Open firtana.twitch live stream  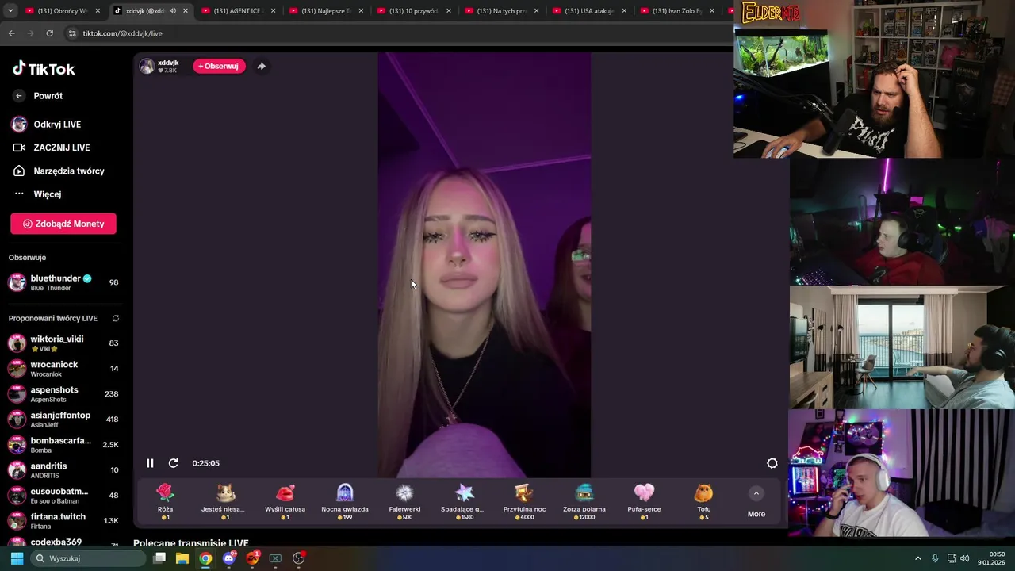pyautogui.click(x=63, y=521)
